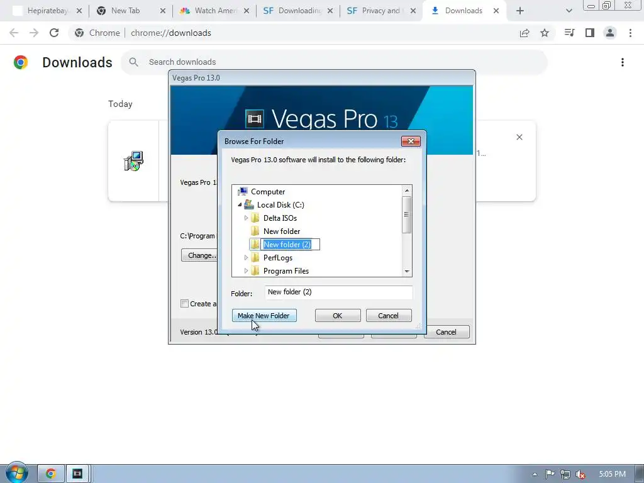Image resolution: width=644 pixels, height=483 pixels.
Task: Close the Watch Amer tab
Action: (x=247, y=11)
